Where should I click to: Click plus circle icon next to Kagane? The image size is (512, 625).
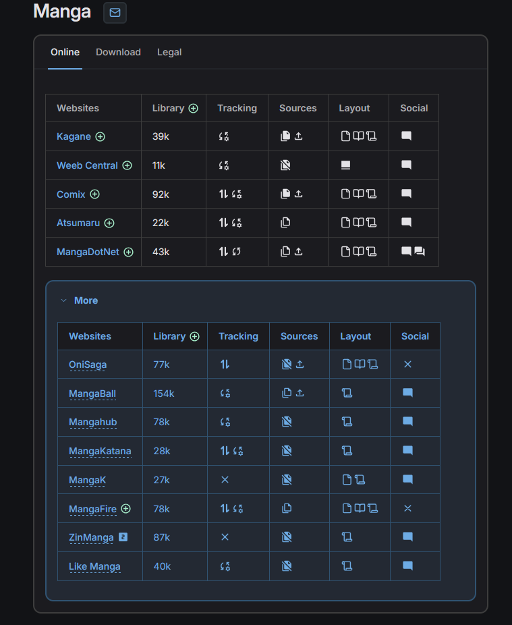tap(100, 137)
